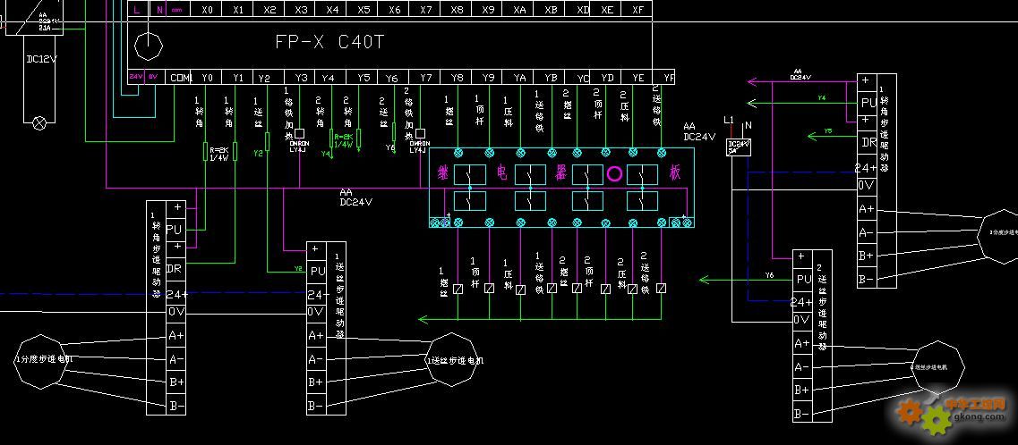
Task: Click the octagon symbol inside the PLC block
Action: coord(149,46)
